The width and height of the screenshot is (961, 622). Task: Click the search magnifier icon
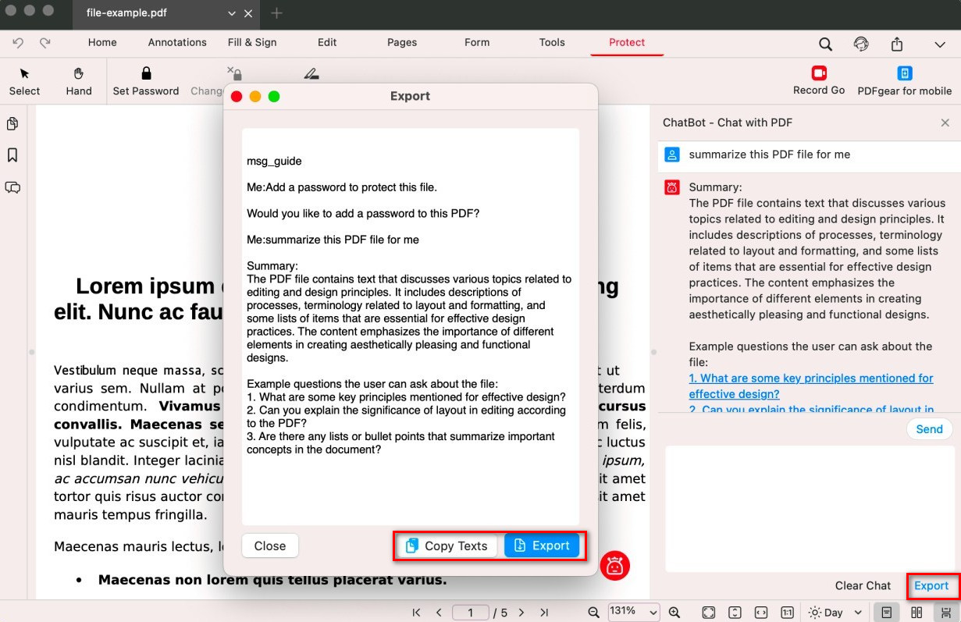[825, 44]
